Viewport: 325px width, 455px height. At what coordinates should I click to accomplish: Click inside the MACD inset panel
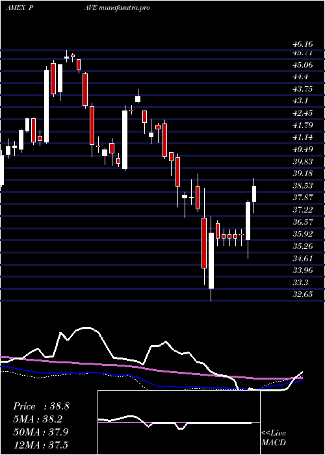[x=179, y=422]
